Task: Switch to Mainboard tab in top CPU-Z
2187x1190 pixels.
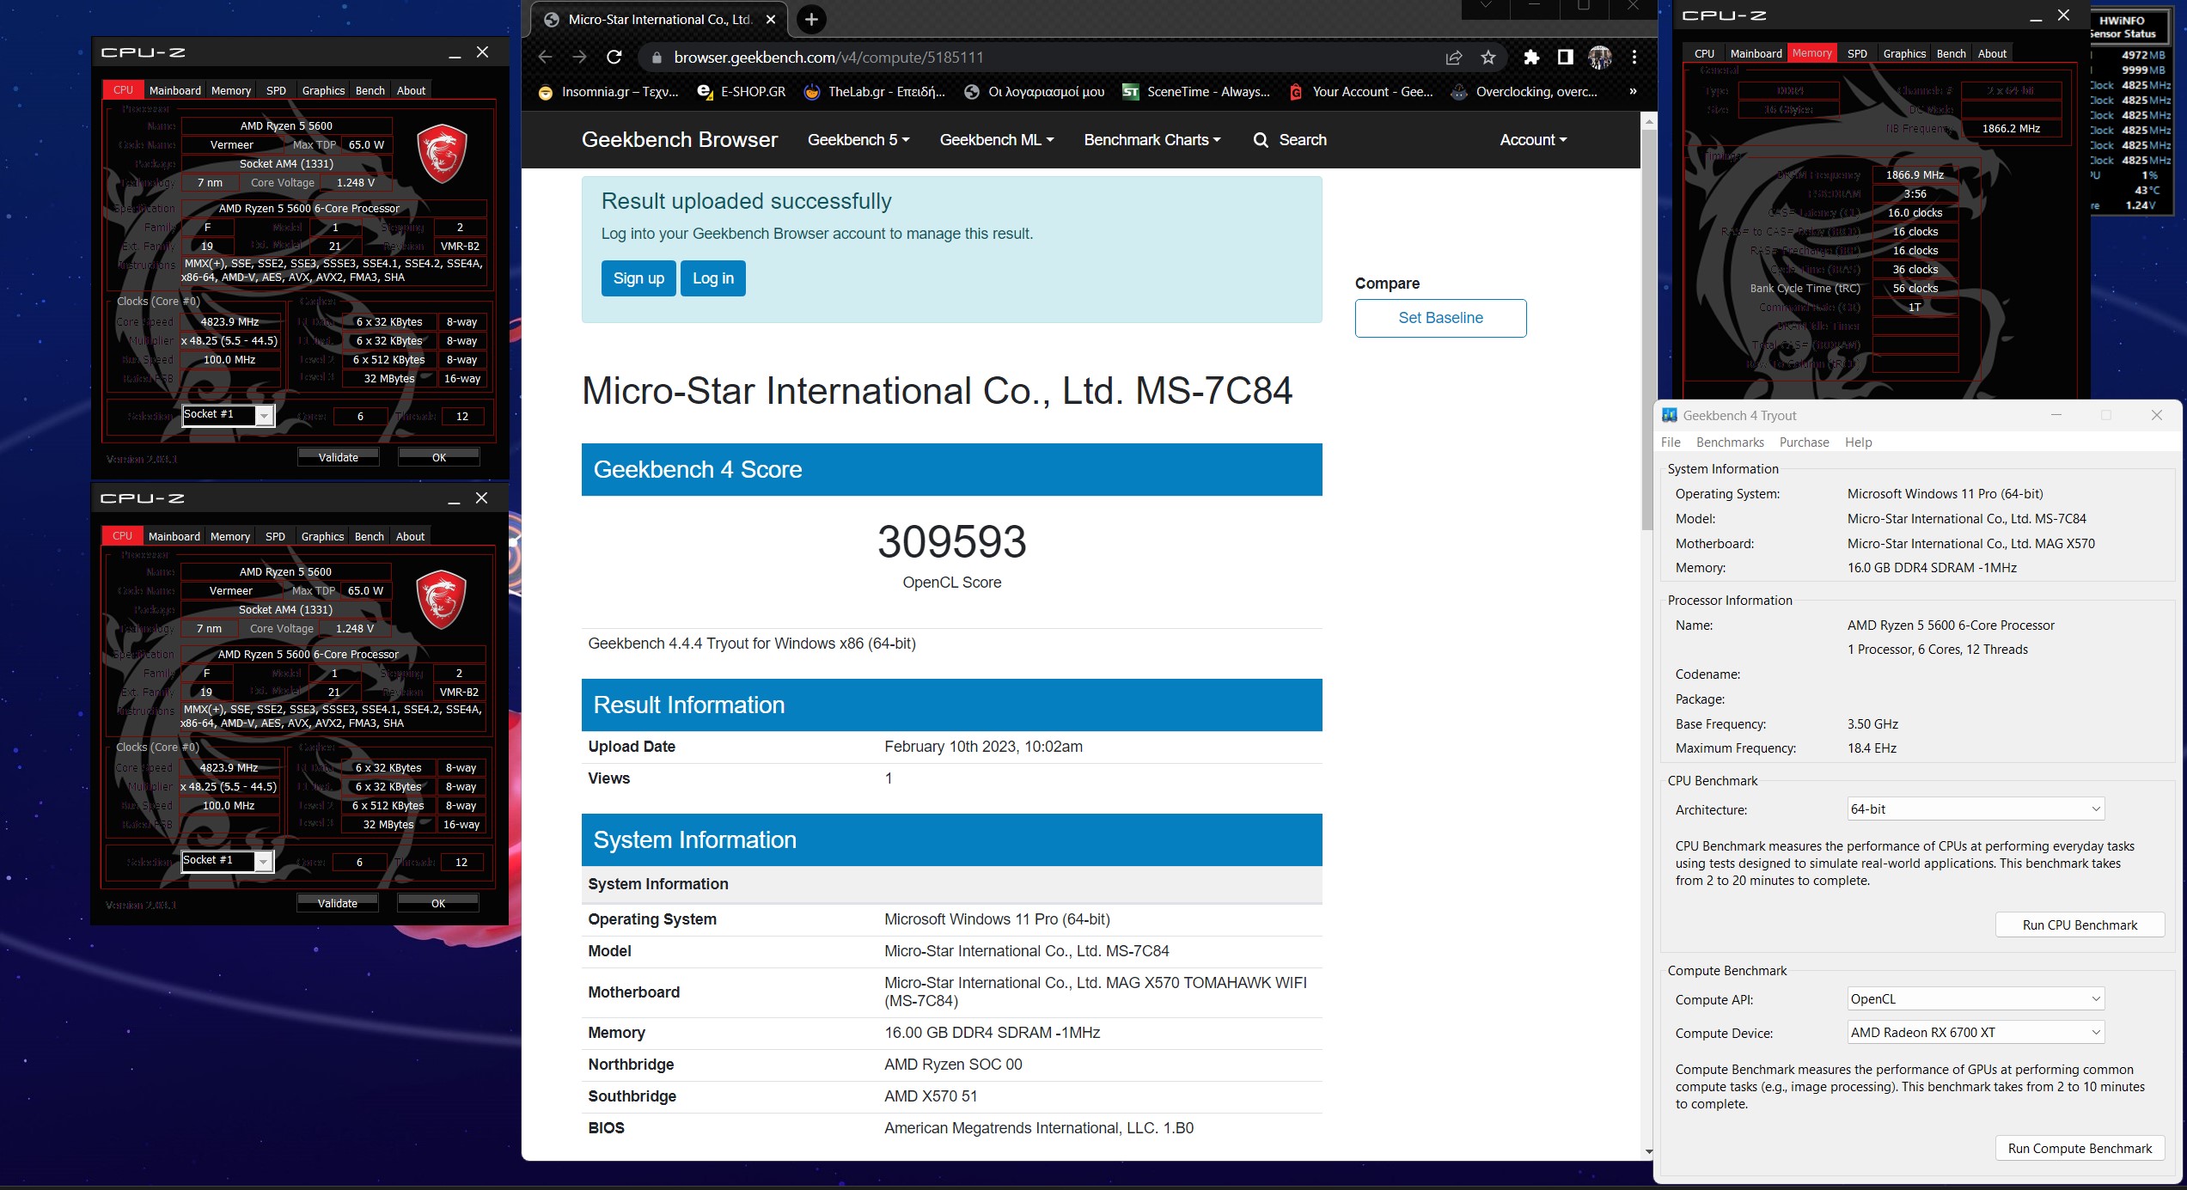Action: [174, 90]
